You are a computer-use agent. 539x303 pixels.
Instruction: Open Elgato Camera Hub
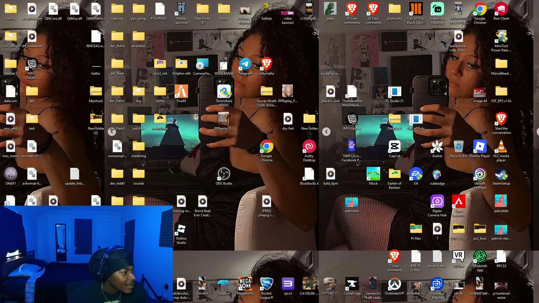(x=437, y=206)
